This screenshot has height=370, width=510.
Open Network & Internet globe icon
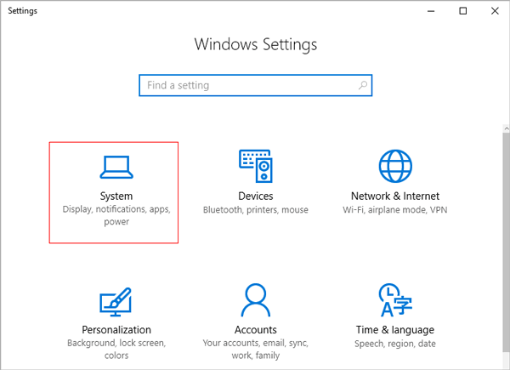click(x=395, y=166)
